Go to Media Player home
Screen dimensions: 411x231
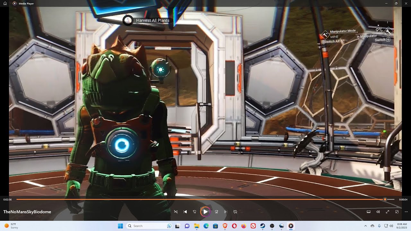click(x=5, y=3)
